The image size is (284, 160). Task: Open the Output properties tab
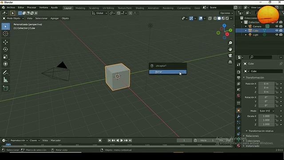tap(239, 78)
